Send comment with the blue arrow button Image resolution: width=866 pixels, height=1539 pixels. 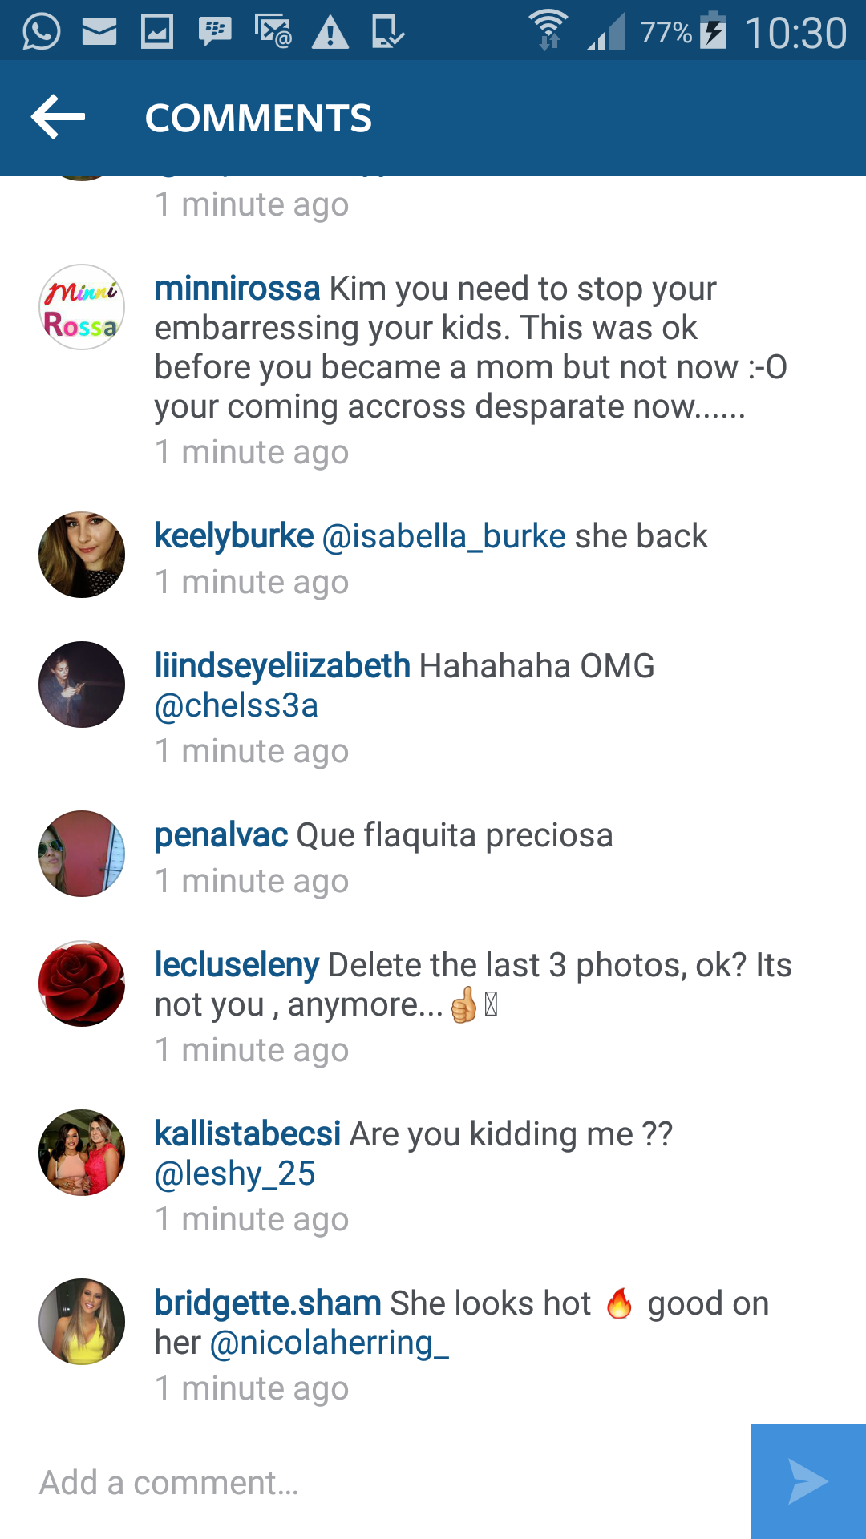coord(808,1481)
